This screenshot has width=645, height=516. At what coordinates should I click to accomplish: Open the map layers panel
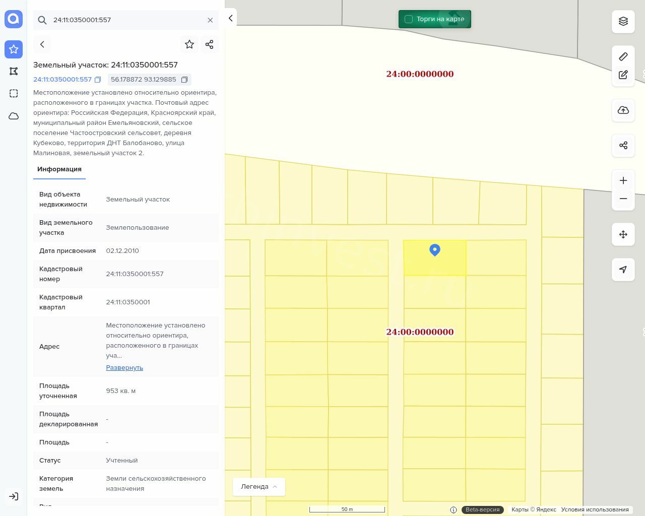tap(623, 21)
